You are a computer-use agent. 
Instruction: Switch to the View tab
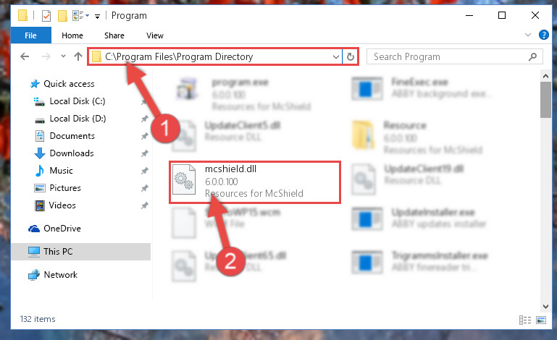tap(155, 35)
